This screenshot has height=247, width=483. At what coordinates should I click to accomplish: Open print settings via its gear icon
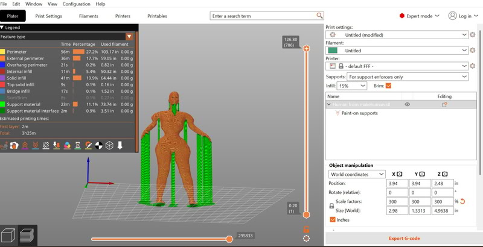(x=473, y=35)
